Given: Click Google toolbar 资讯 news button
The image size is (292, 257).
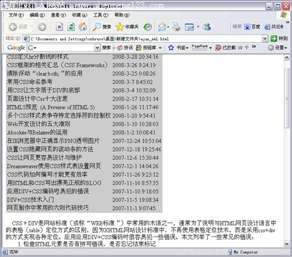Looking at the screenshot, I should point(125,47).
